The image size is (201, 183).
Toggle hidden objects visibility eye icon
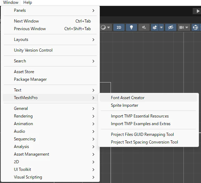171,27
